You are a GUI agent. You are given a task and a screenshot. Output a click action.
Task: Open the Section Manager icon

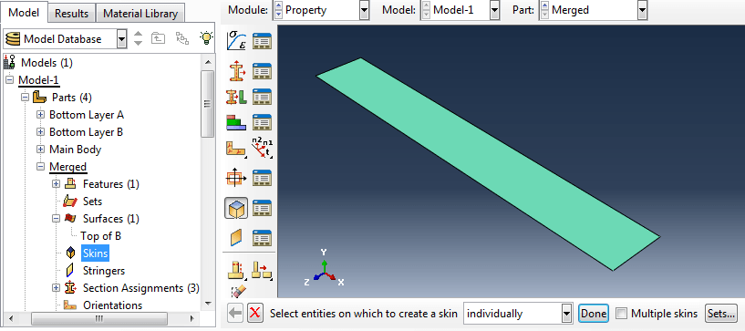click(262, 72)
